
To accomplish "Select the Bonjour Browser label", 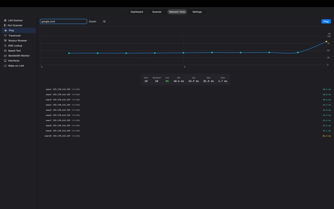I will coord(18,41).
